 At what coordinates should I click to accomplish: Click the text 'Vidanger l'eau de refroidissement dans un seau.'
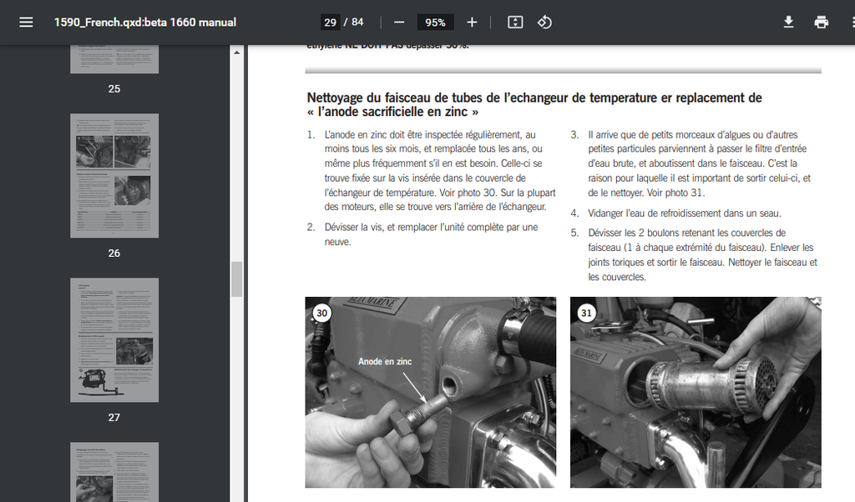[x=685, y=213]
